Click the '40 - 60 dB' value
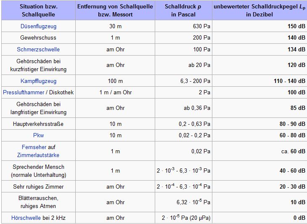 click(x=292, y=171)
